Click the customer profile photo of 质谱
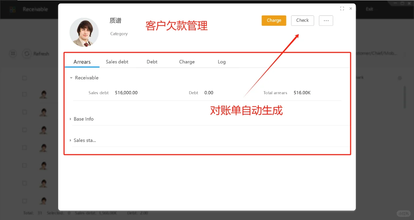The height and width of the screenshot is (220, 414). 84,32
